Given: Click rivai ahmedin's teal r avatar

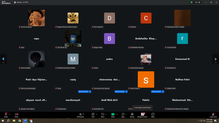Looking at the screenshot, I should click(x=182, y=39).
